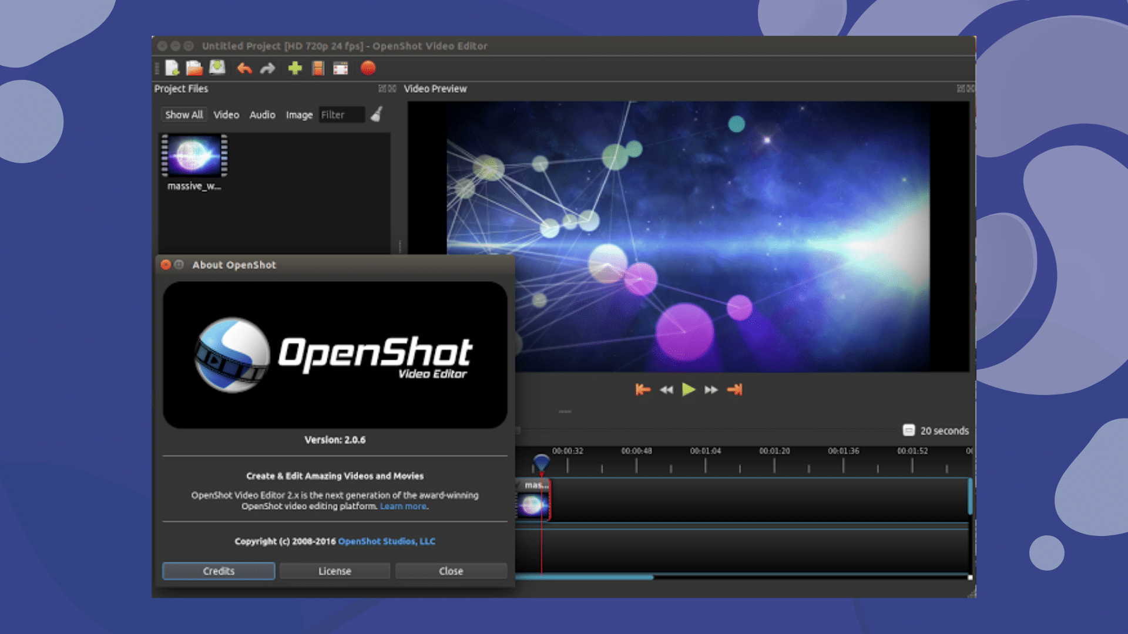1128x634 pixels.
Task: Open the Choose Profile toolbar icon
Action: pyautogui.click(x=318, y=68)
